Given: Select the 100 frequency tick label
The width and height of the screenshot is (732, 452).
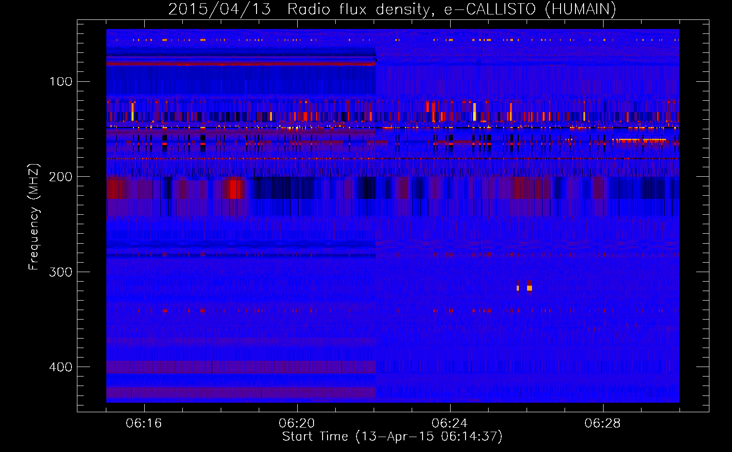Looking at the screenshot, I should tap(61, 82).
